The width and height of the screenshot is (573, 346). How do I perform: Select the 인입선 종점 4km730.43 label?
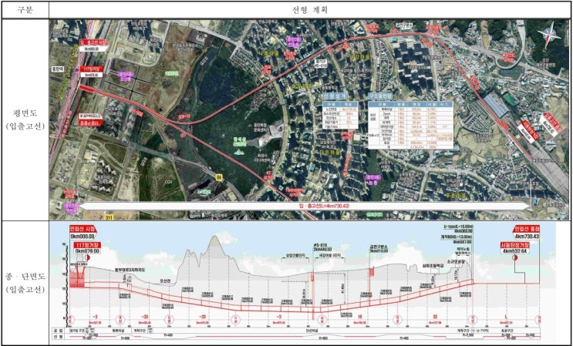(526, 233)
